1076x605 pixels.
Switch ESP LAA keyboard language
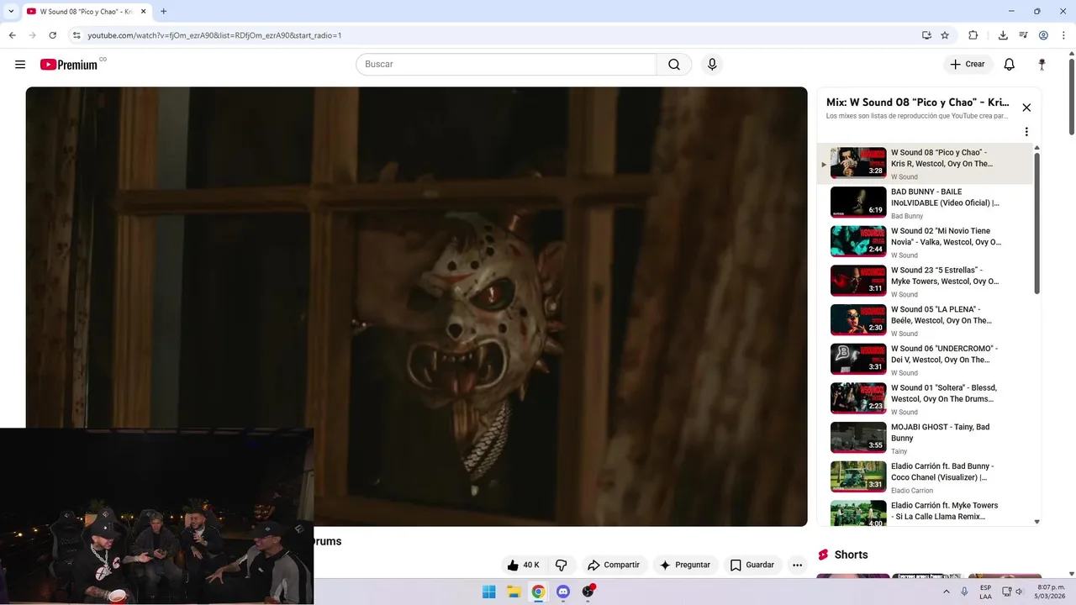click(x=985, y=592)
